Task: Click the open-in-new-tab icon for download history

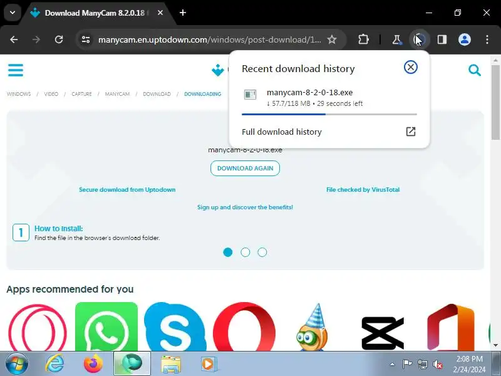Action: (x=411, y=132)
